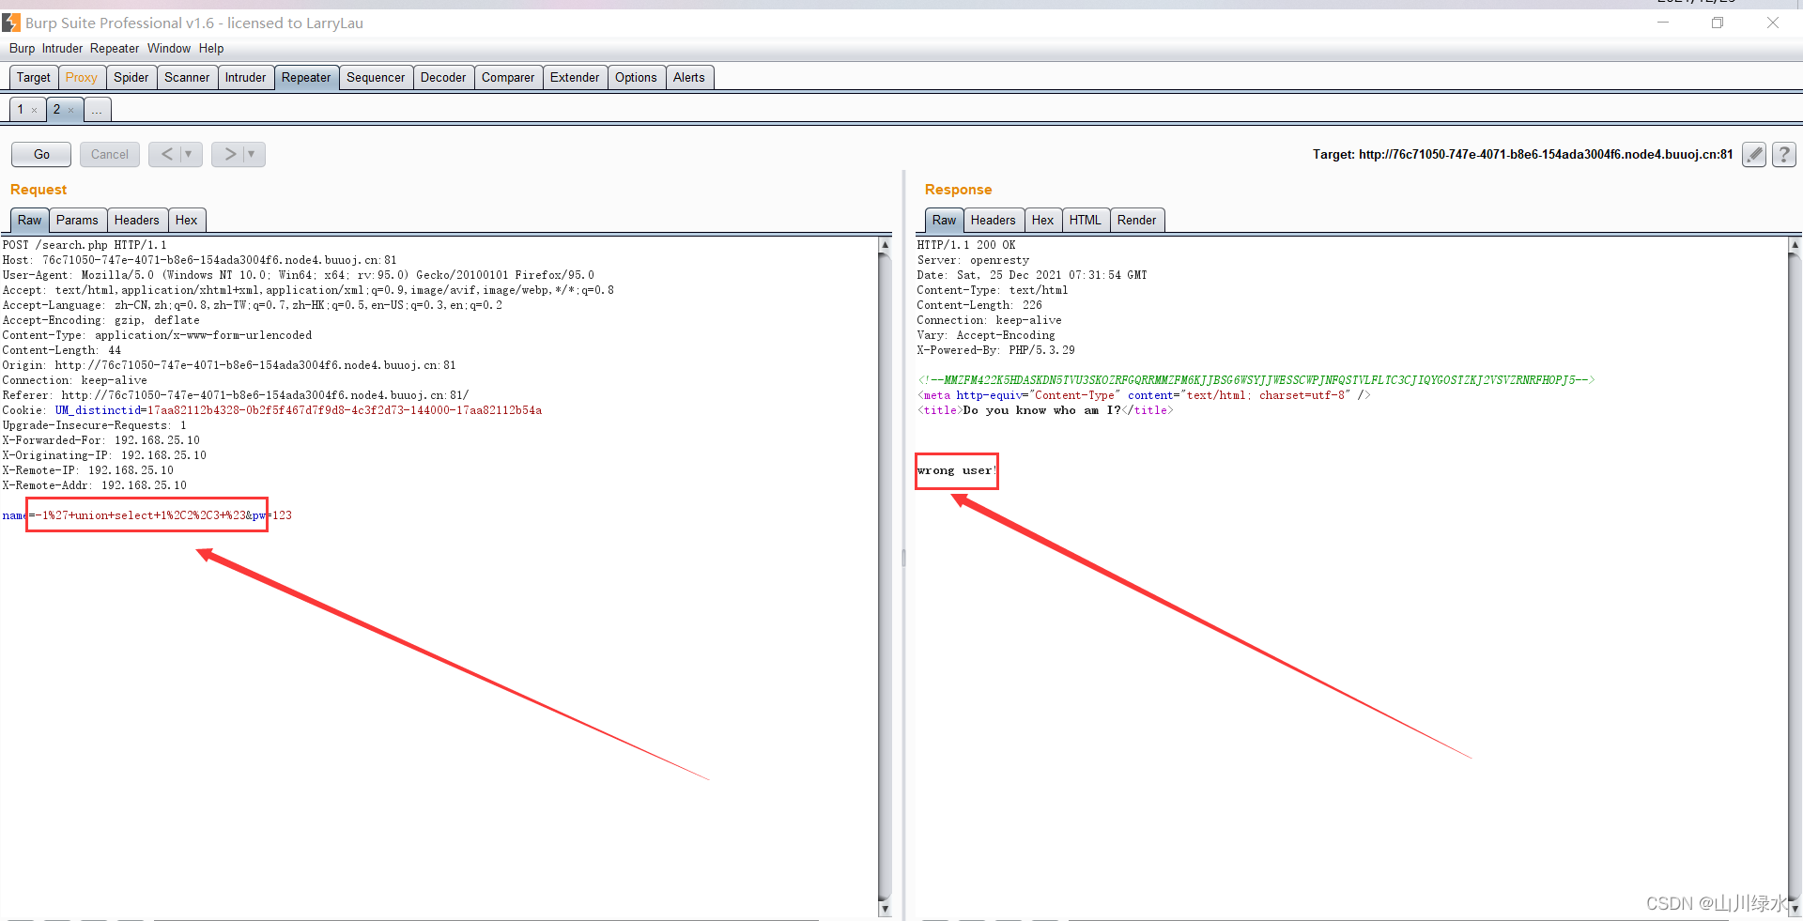Switch to the Intruder tool tab
This screenshot has width=1803, height=921.
(245, 78)
